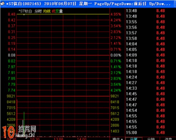Switch to the 分钟 tab at the bottom

tap(151, 139)
